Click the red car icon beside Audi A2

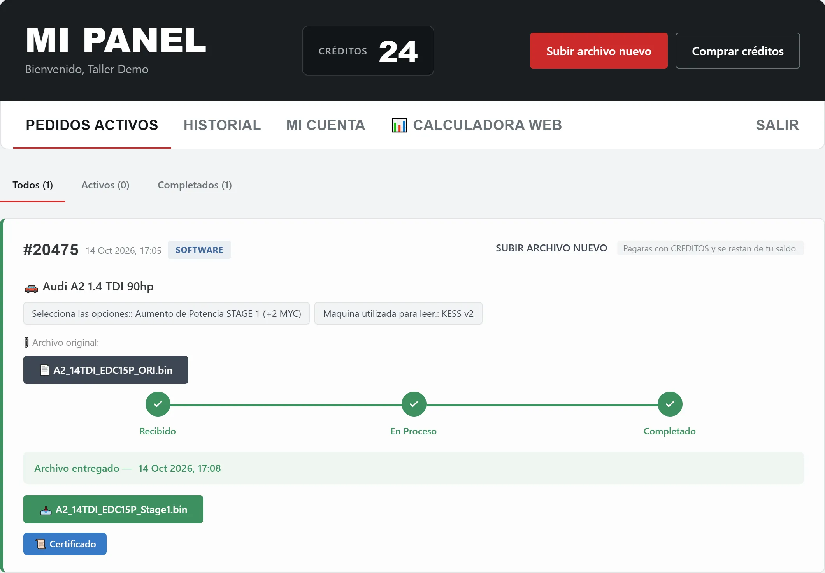click(x=31, y=288)
